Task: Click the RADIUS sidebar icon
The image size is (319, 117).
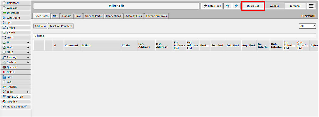Action: click(x=4, y=87)
